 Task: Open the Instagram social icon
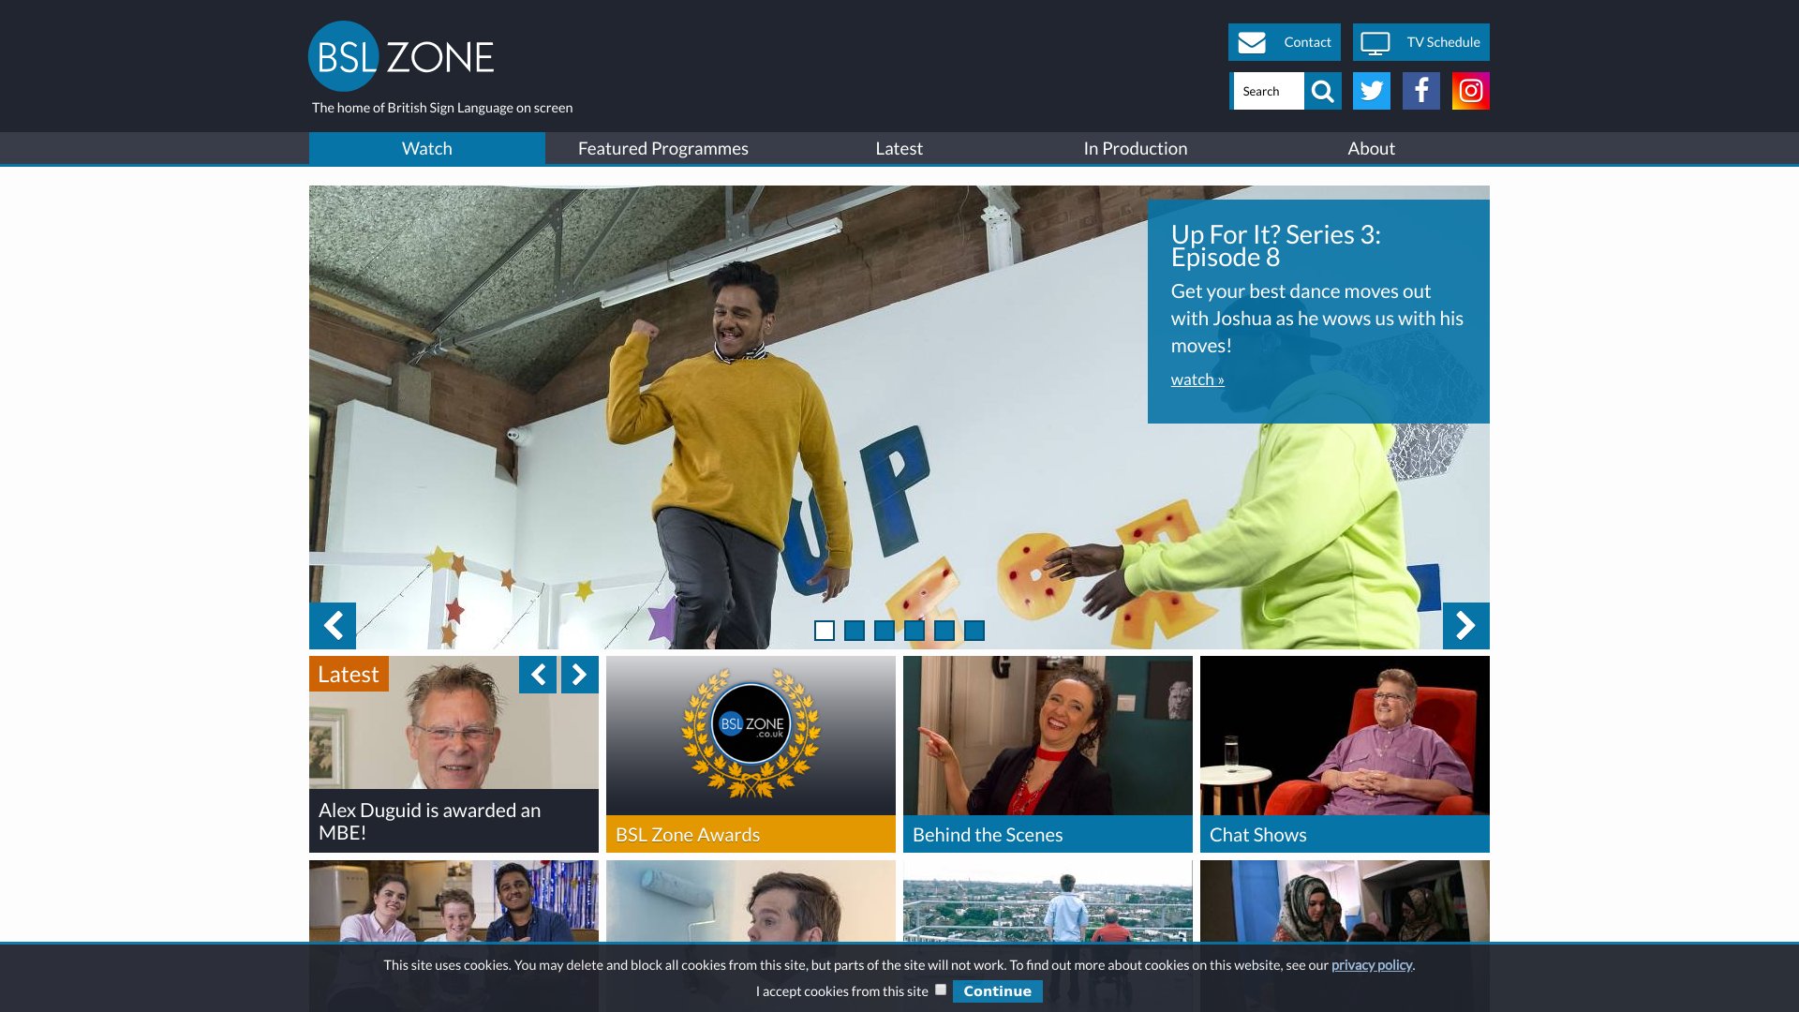[x=1470, y=91]
